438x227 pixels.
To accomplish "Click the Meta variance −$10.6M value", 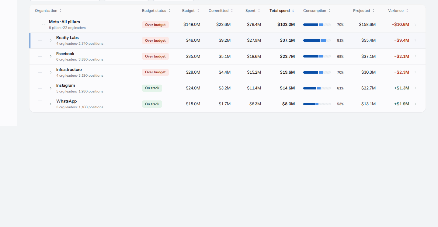I will [400, 24].
